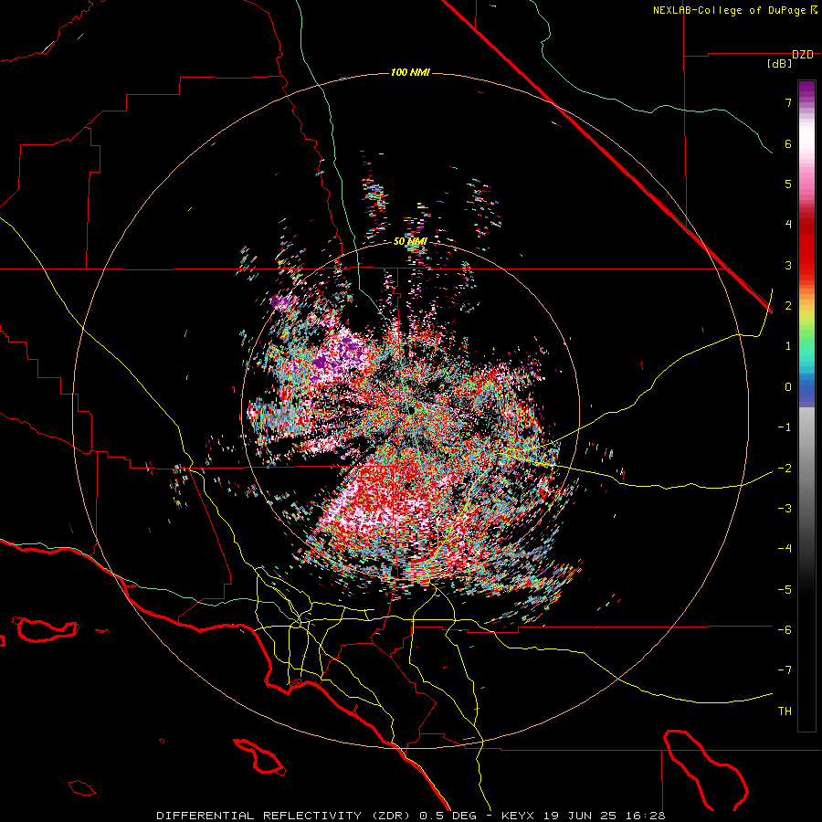Click the 0 value on the color scale
This screenshot has width=822, height=822.
(788, 387)
